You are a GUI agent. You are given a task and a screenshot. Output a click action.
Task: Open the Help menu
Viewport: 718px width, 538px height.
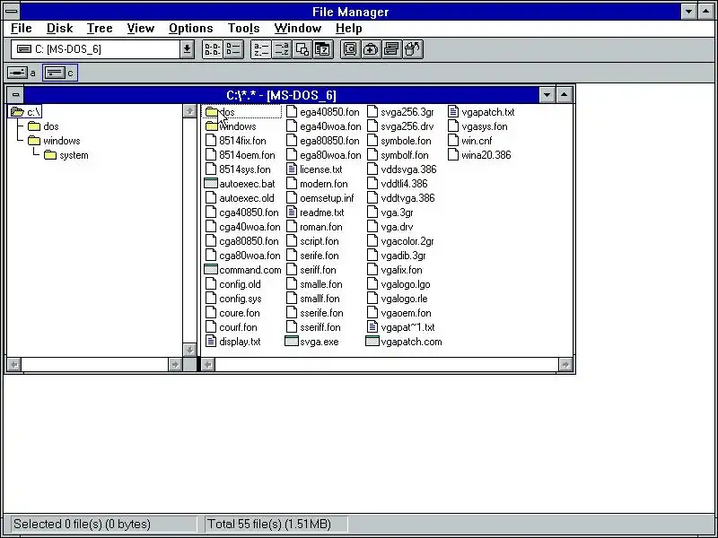348,29
